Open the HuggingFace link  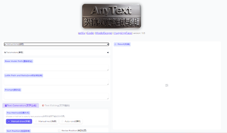point(123,33)
